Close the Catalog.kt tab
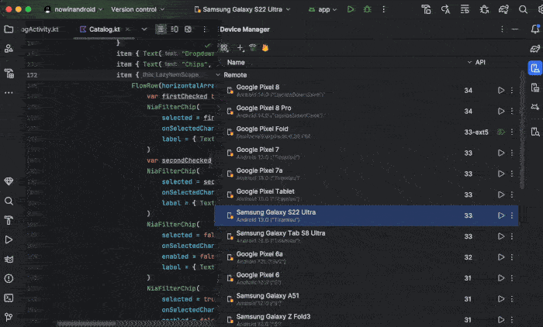Viewport: 543px width, 327px height. (128, 29)
